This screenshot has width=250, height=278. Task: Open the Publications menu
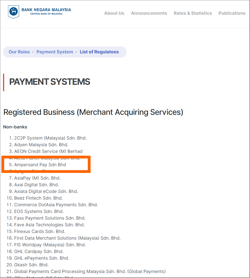click(232, 13)
